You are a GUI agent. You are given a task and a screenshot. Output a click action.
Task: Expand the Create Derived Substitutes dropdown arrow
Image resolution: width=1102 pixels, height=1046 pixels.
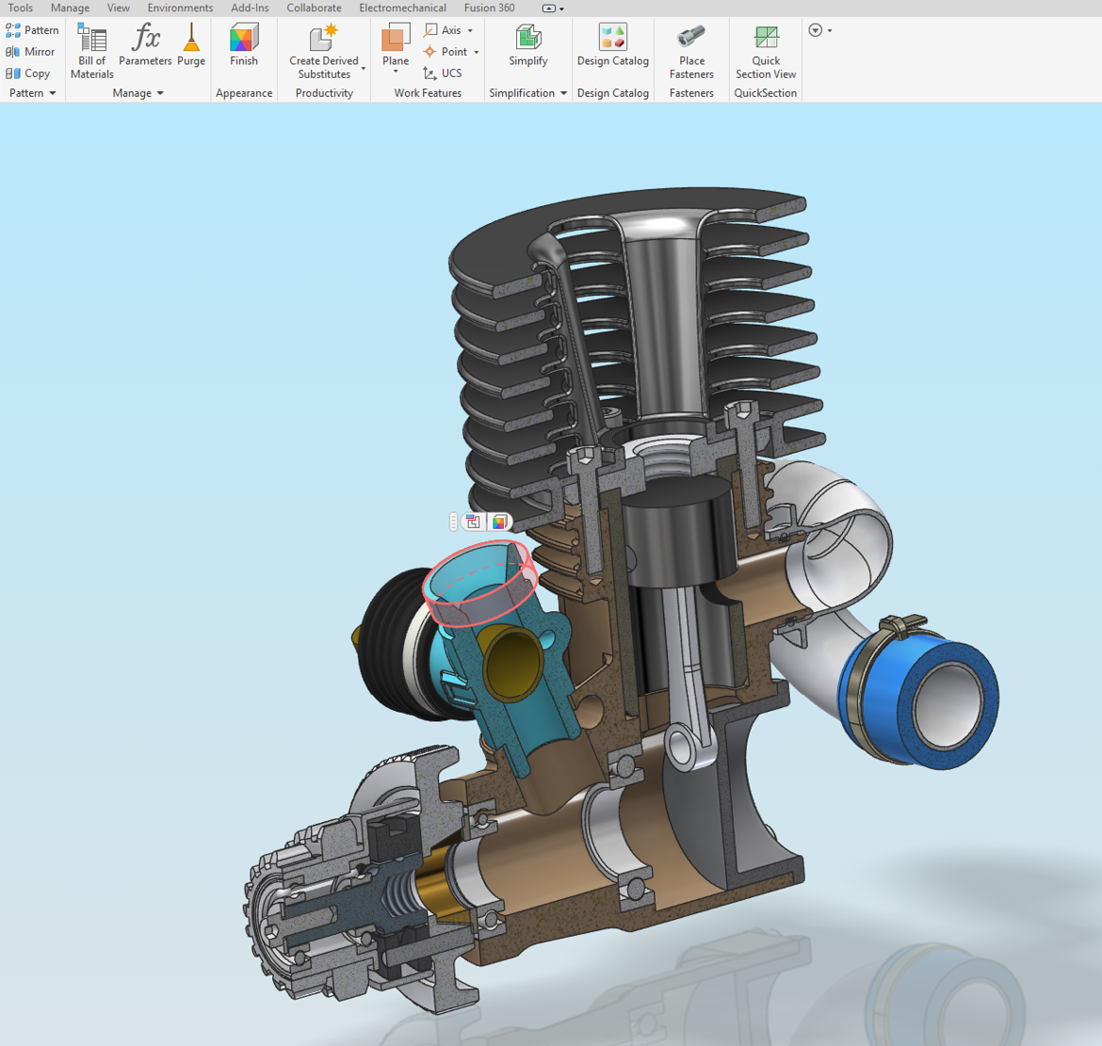tap(364, 69)
